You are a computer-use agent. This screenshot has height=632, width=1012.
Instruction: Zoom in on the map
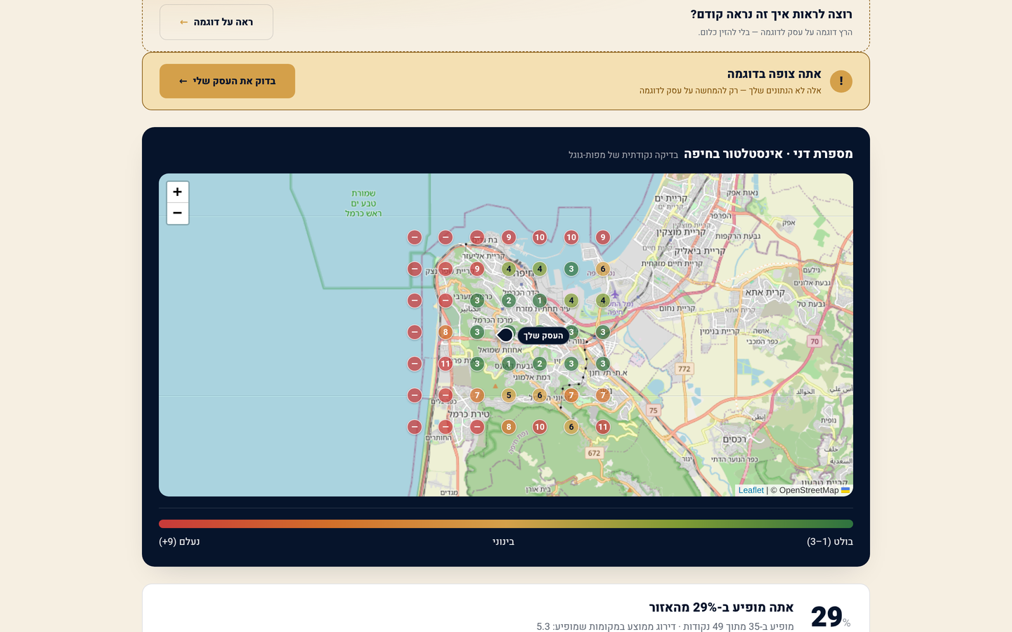tap(177, 192)
